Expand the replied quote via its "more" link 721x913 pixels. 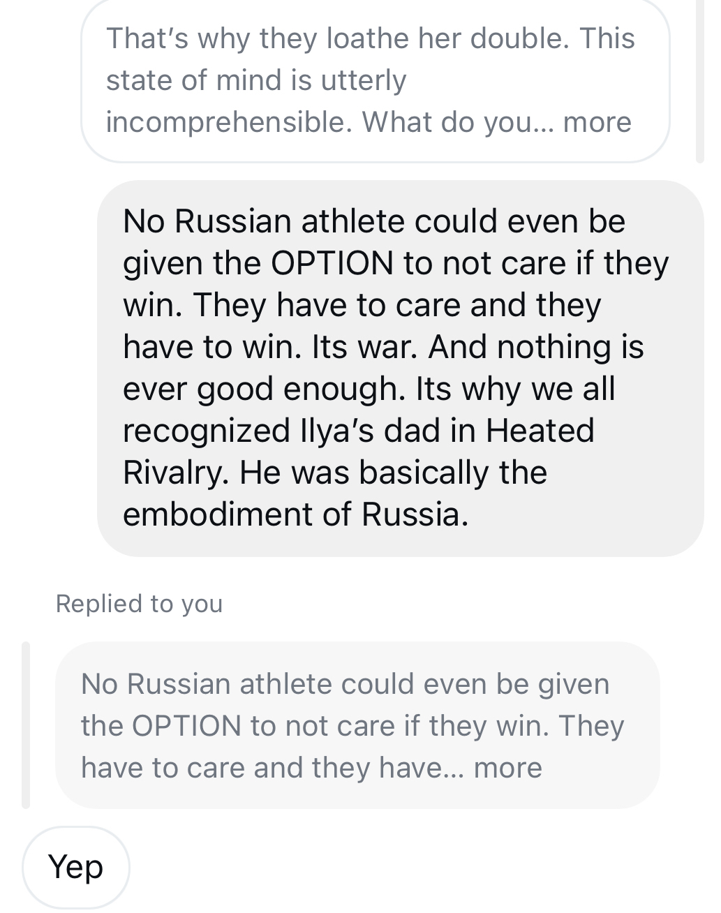click(507, 768)
